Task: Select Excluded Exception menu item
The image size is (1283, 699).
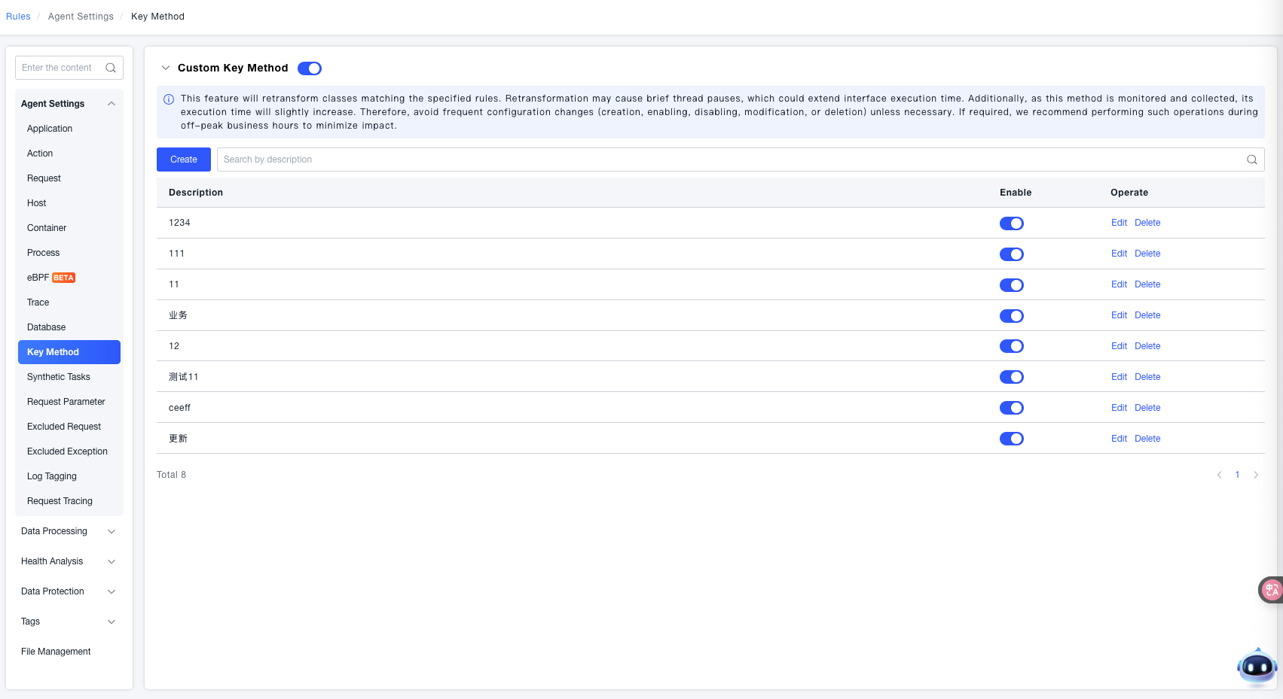Action: point(67,451)
